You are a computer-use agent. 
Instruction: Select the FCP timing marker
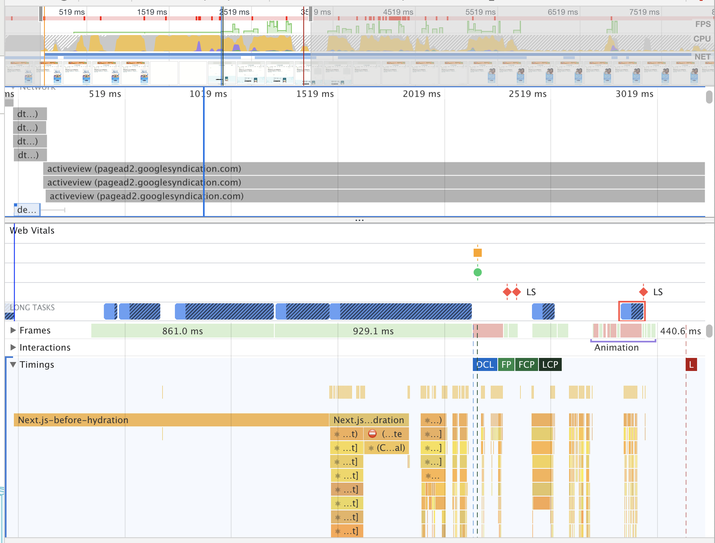pyautogui.click(x=526, y=364)
